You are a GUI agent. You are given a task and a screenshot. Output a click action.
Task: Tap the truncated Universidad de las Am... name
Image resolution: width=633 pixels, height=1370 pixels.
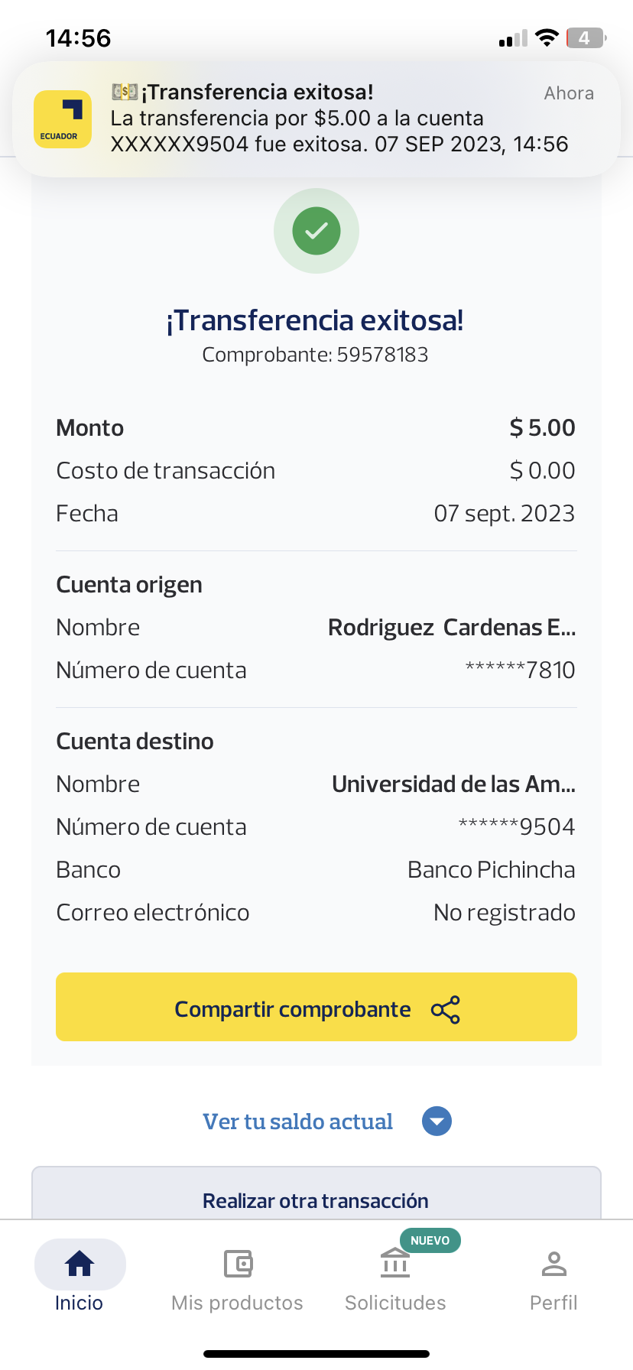(453, 784)
